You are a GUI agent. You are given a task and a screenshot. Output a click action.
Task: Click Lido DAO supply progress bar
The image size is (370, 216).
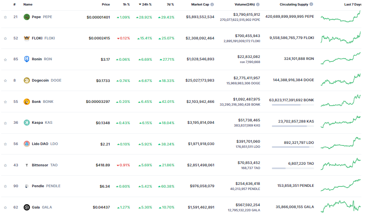[x=293, y=147]
